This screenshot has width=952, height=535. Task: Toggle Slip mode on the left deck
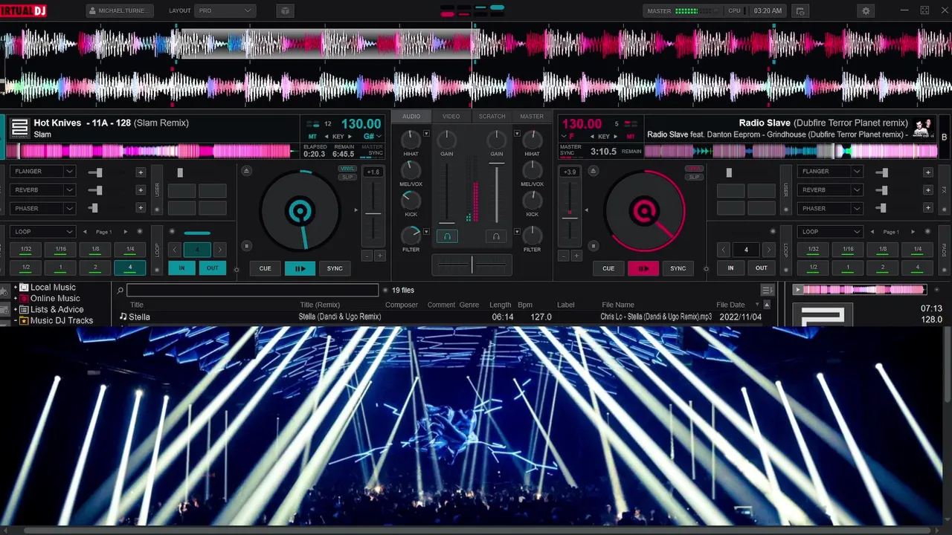(x=347, y=177)
